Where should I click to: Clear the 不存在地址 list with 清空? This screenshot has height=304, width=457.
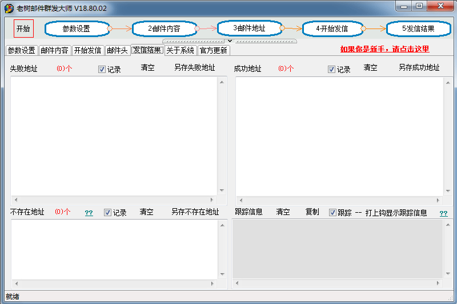click(146, 212)
